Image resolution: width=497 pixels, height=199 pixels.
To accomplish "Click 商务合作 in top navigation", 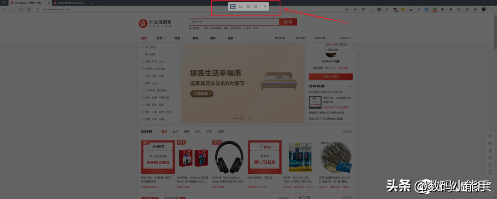I will (x=301, y=38).
